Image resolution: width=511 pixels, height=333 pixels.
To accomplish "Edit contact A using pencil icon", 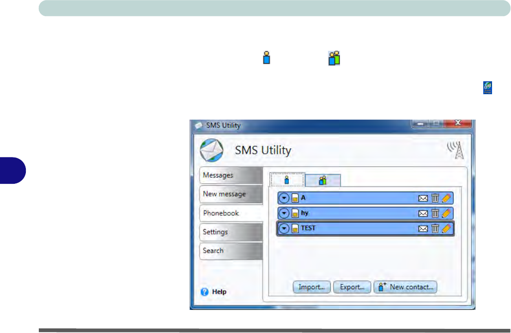I will [445, 198].
